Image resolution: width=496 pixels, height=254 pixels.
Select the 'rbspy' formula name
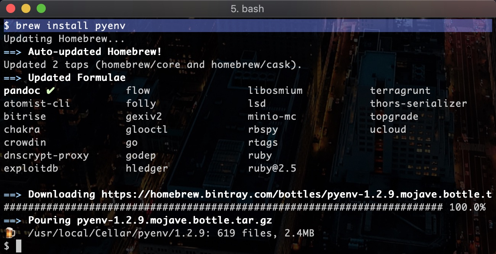(x=263, y=130)
